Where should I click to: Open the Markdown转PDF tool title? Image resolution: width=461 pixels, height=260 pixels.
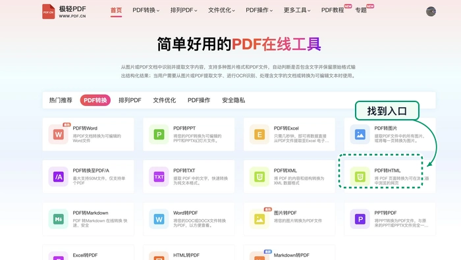pos(291,255)
